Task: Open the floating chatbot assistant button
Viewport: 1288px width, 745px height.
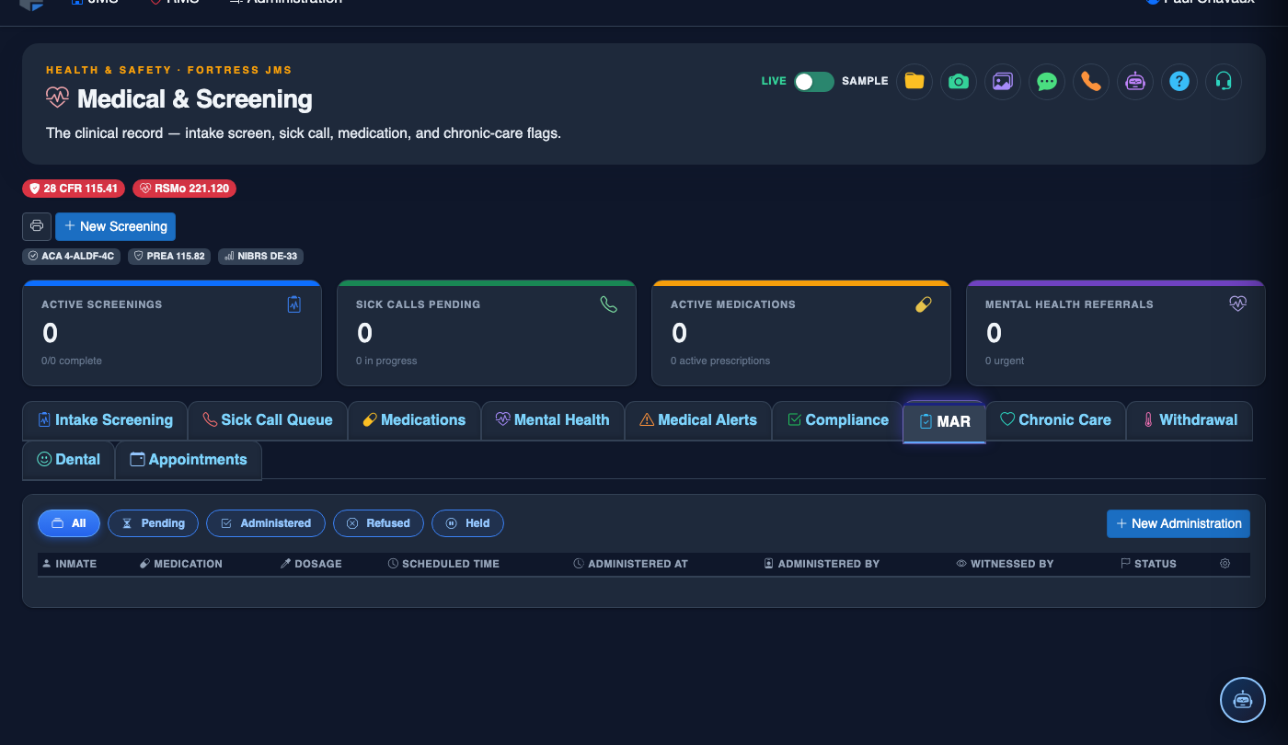Action: coord(1243,699)
